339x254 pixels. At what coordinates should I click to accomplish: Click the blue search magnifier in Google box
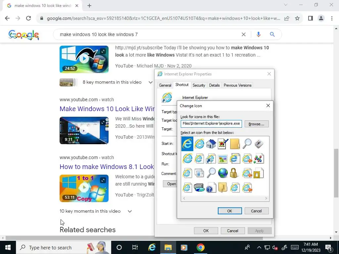pyautogui.click(x=272, y=34)
